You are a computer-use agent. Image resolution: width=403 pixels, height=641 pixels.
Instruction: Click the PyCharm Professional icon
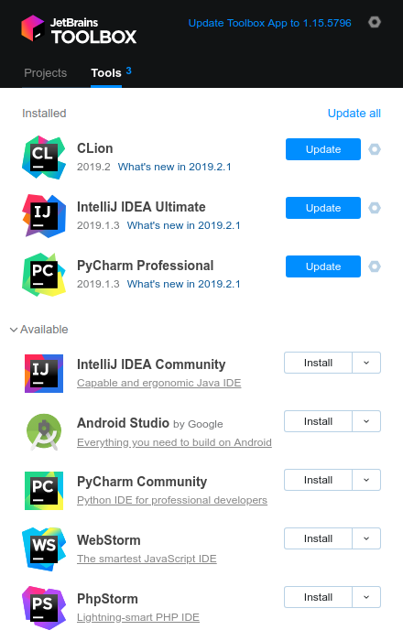(44, 275)
